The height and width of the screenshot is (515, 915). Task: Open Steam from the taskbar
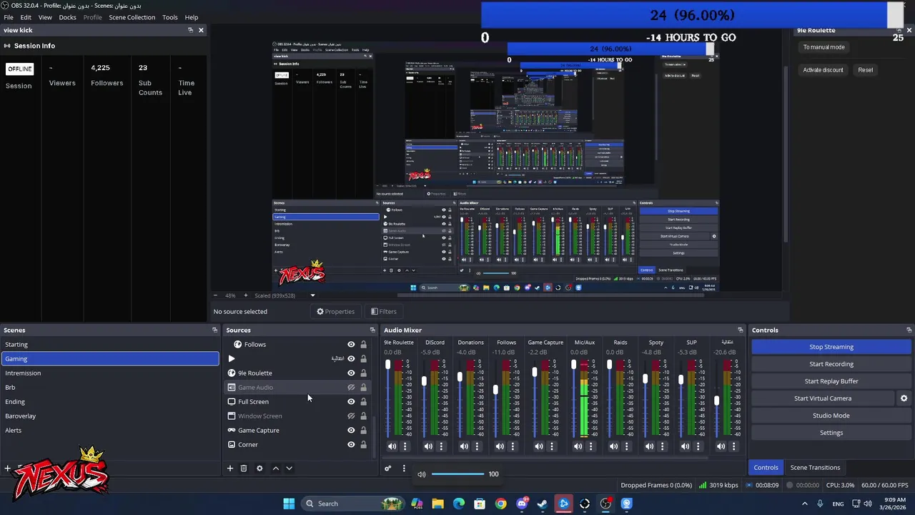543,504
